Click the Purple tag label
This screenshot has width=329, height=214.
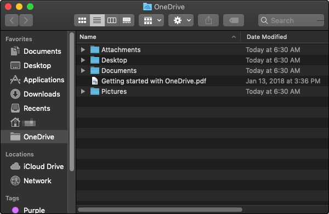(34, 210)
